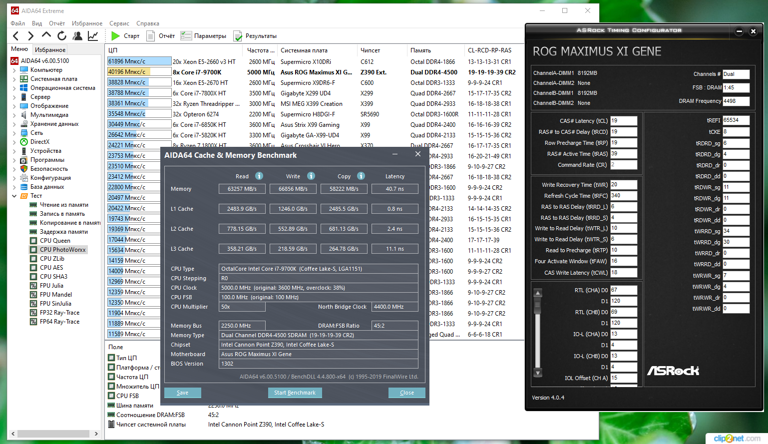This screenshot has height=444, width=768.
Task: Sort results by CL-RCD-RP-RAS column header
Action: click(490, 50)
